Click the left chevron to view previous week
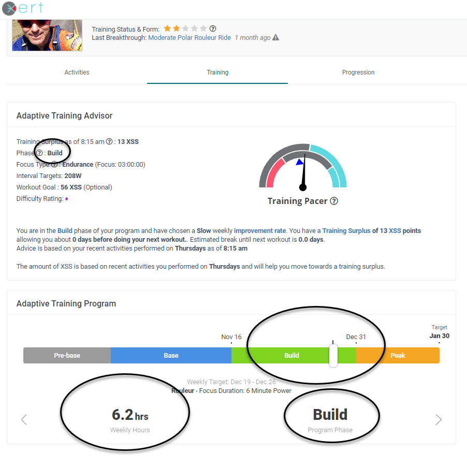 (x=24, y=419)
